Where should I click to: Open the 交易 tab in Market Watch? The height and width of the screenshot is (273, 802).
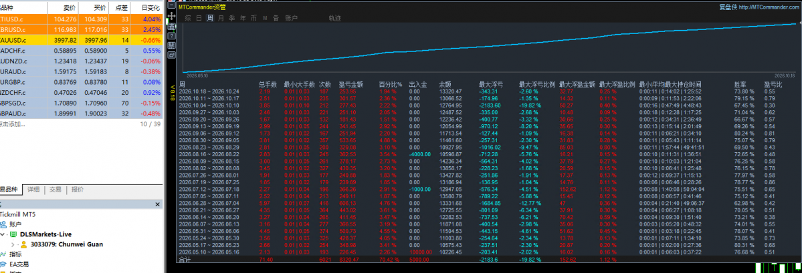tap(56, 190)
